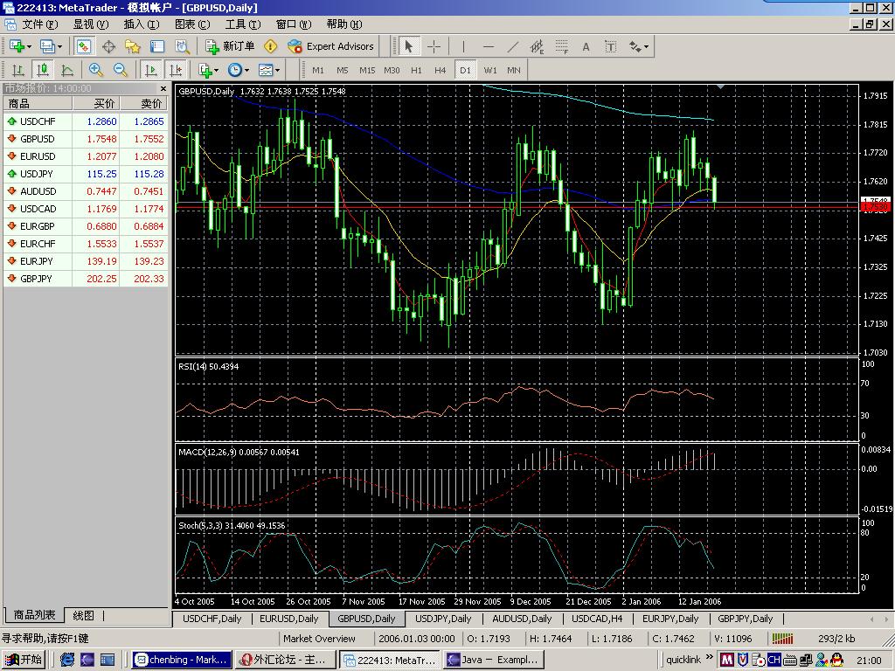Switch to the EURUSD,Daily chart tab

[288, 619]
